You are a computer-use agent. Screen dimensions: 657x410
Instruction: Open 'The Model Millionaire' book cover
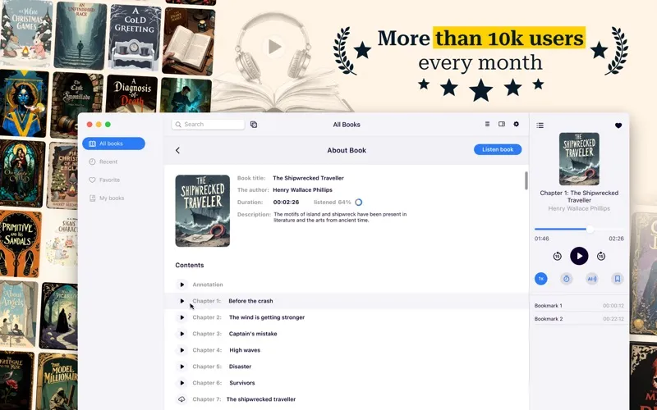click(x=57, y=381)
